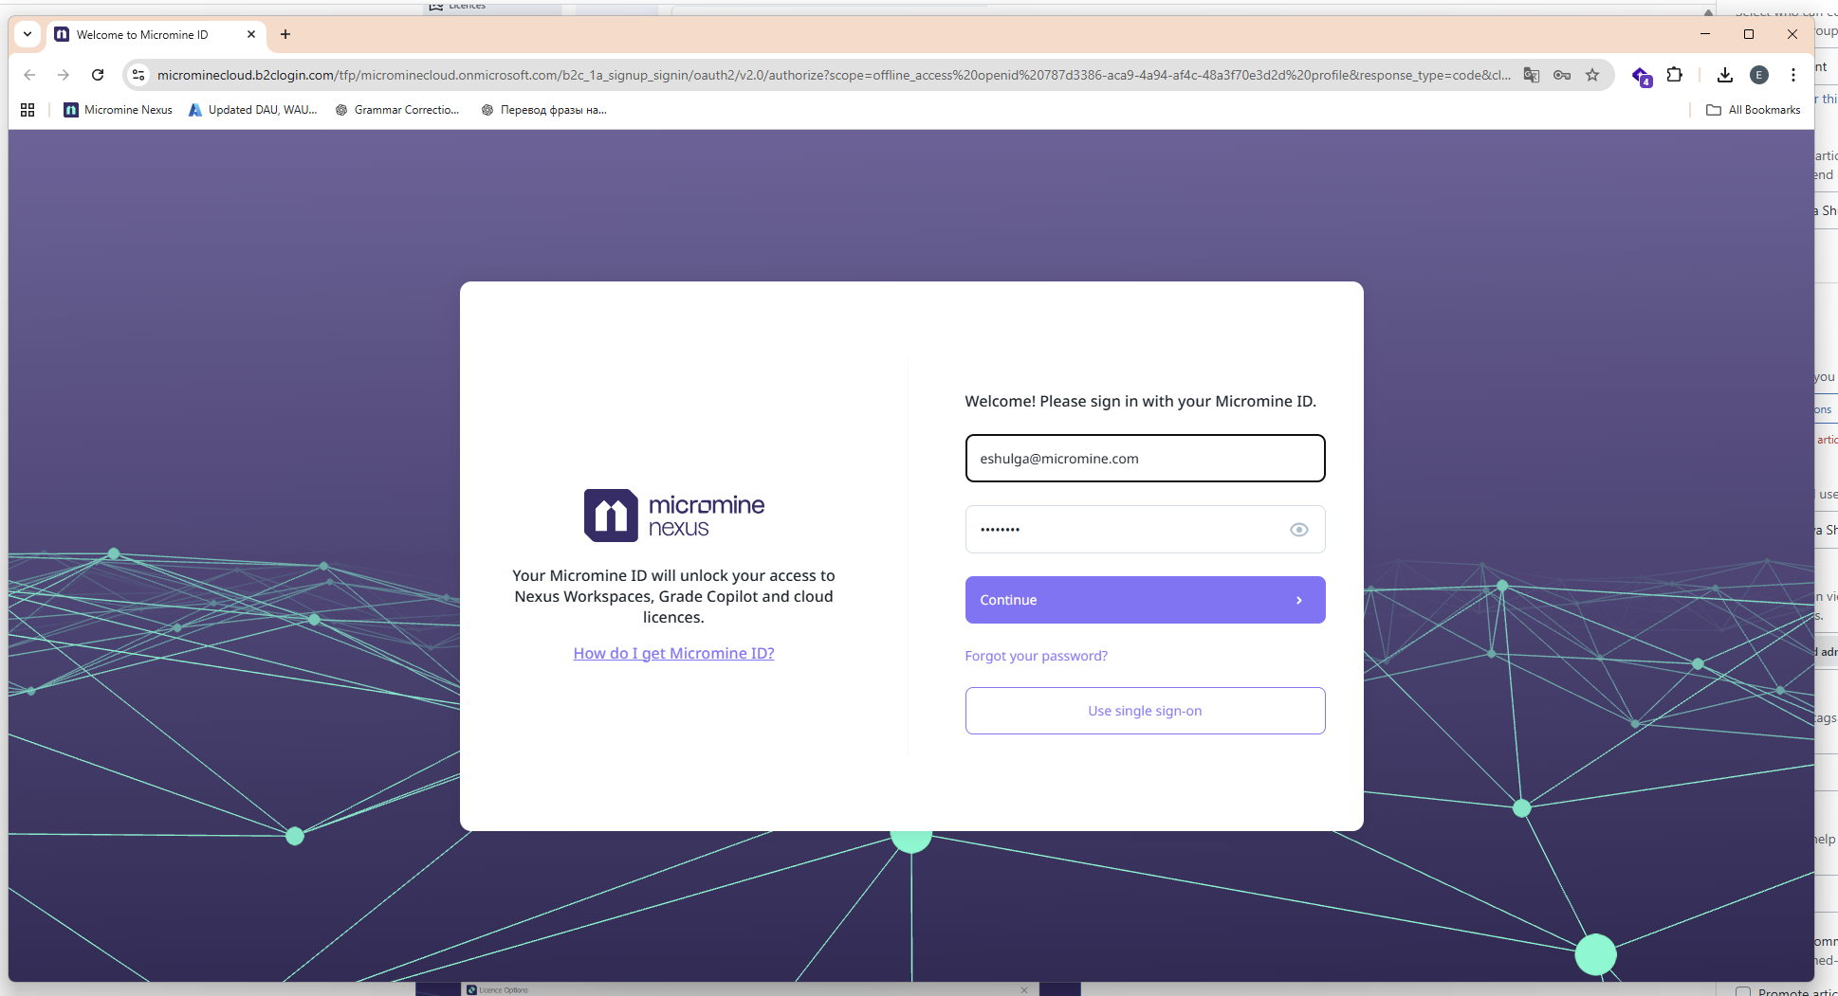
Task: Open saved password key icon
Action: [1562, 75]
